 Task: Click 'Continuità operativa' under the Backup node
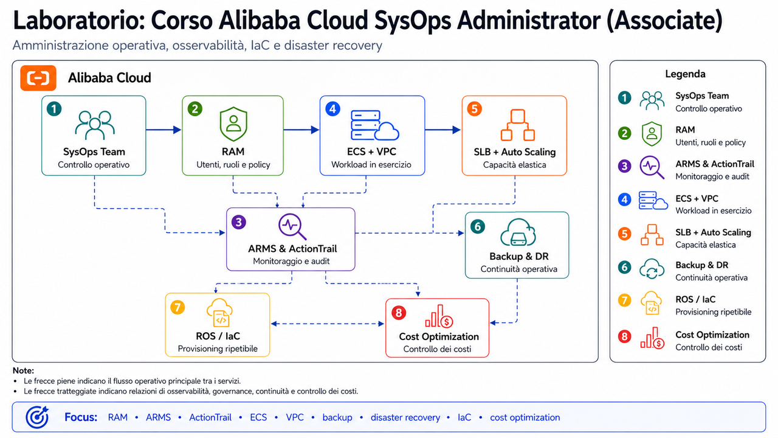(518, 269)
